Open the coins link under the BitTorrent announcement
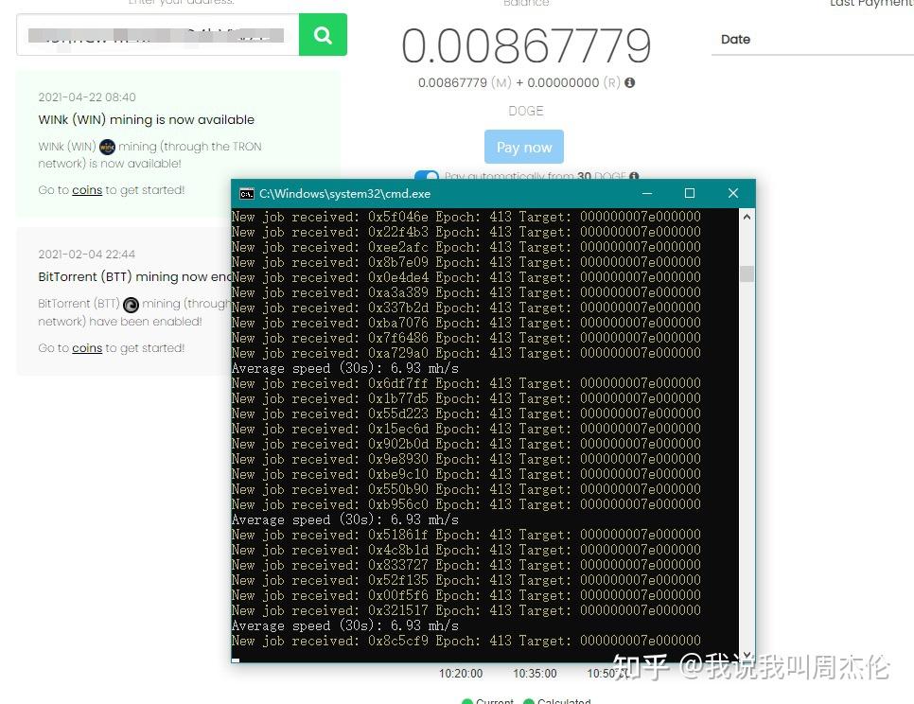The height and width of the screenshot is (704, 914). (x=87, y=348)
